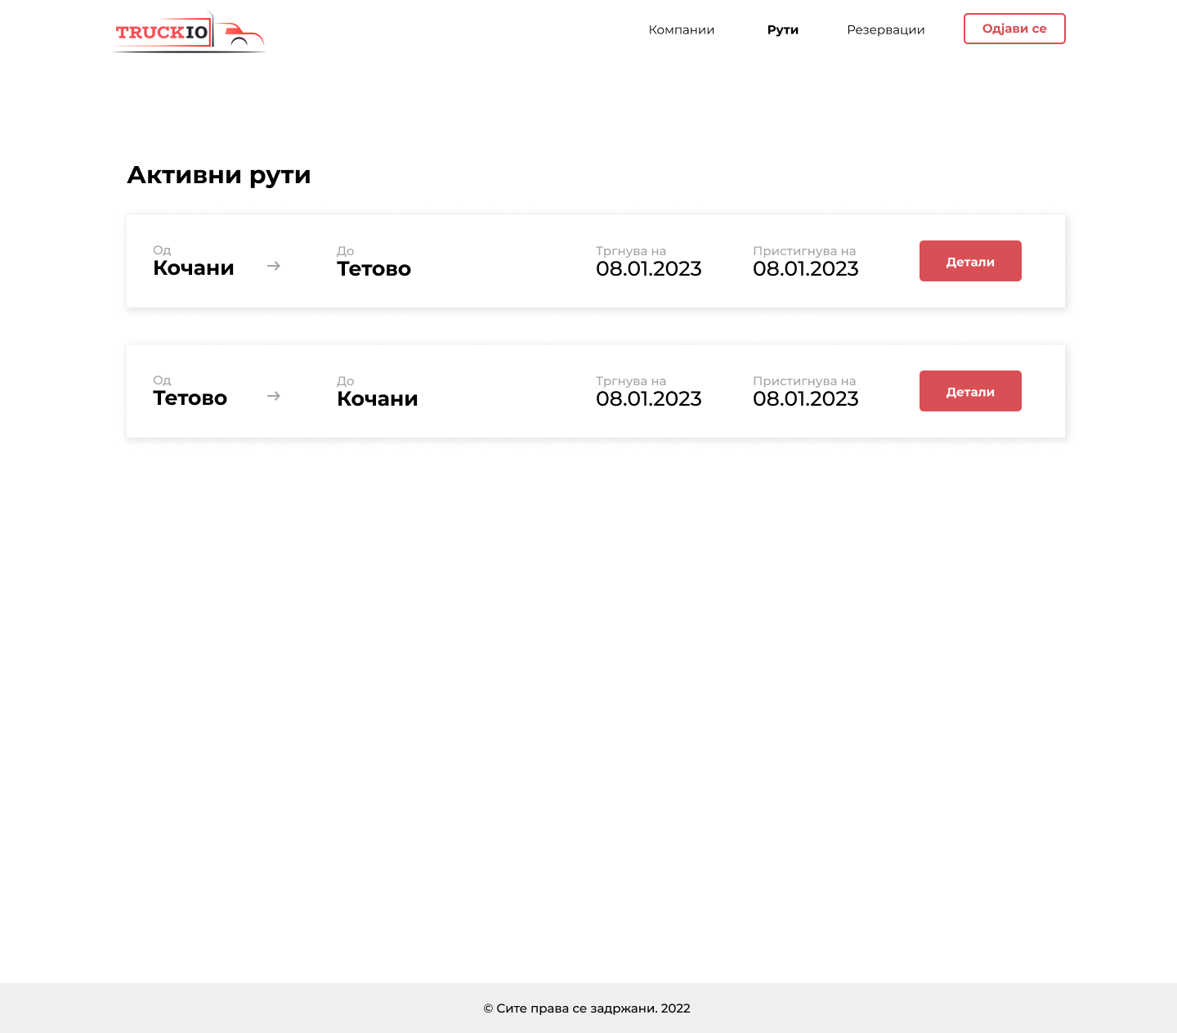
Task: Click the Активни рути heading
Action: 219,175
